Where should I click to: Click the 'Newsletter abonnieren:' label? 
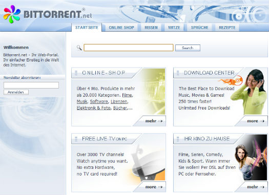[22, 78]
